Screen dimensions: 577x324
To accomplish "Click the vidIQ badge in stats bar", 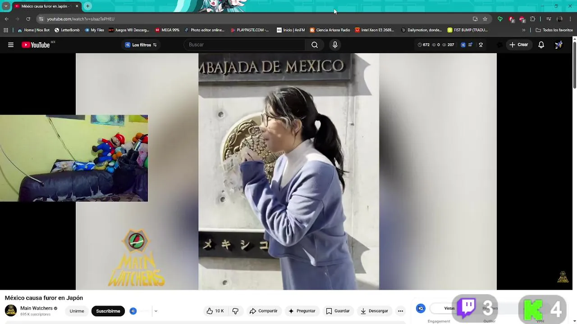I will (x=463, y=45).
